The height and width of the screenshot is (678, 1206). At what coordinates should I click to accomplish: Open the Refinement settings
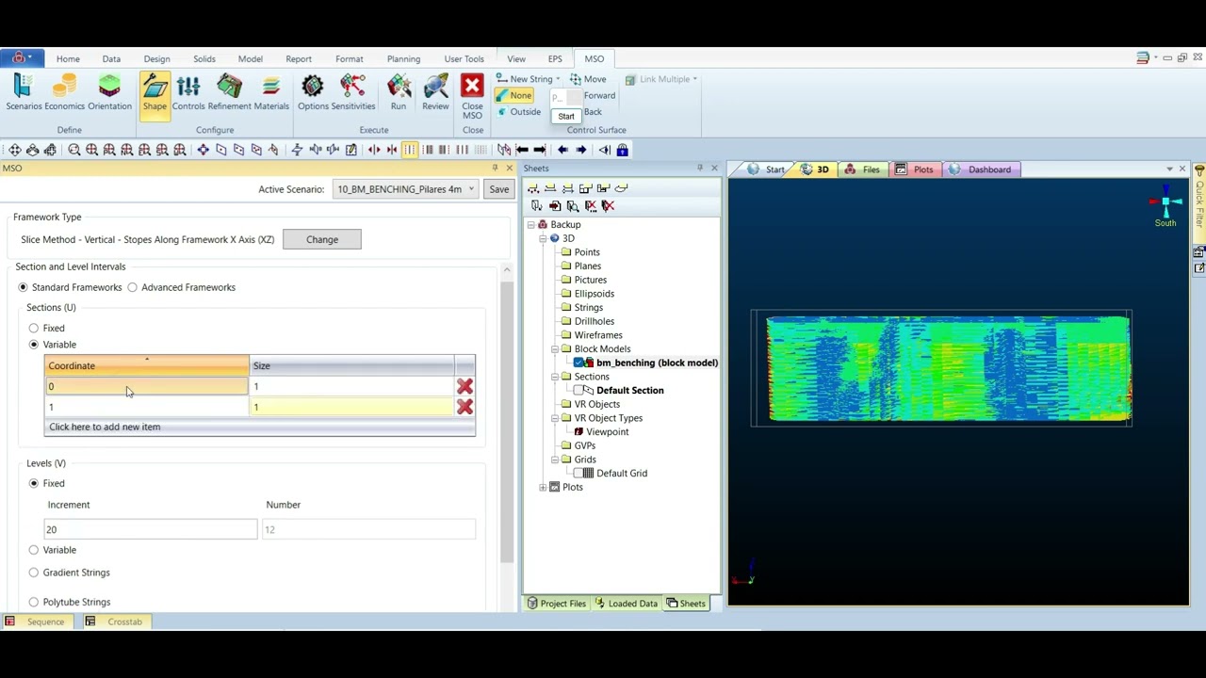pyautogui.click(x=229, y=93)
